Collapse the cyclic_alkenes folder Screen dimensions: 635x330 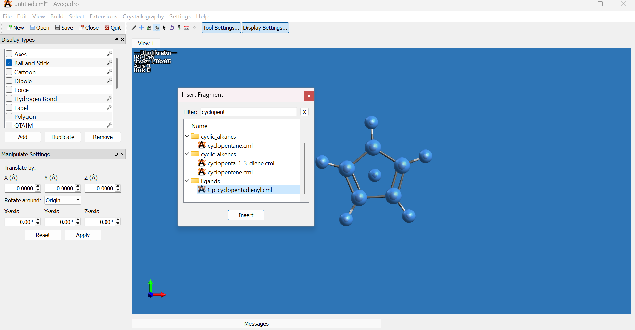(x=187, y=154)
